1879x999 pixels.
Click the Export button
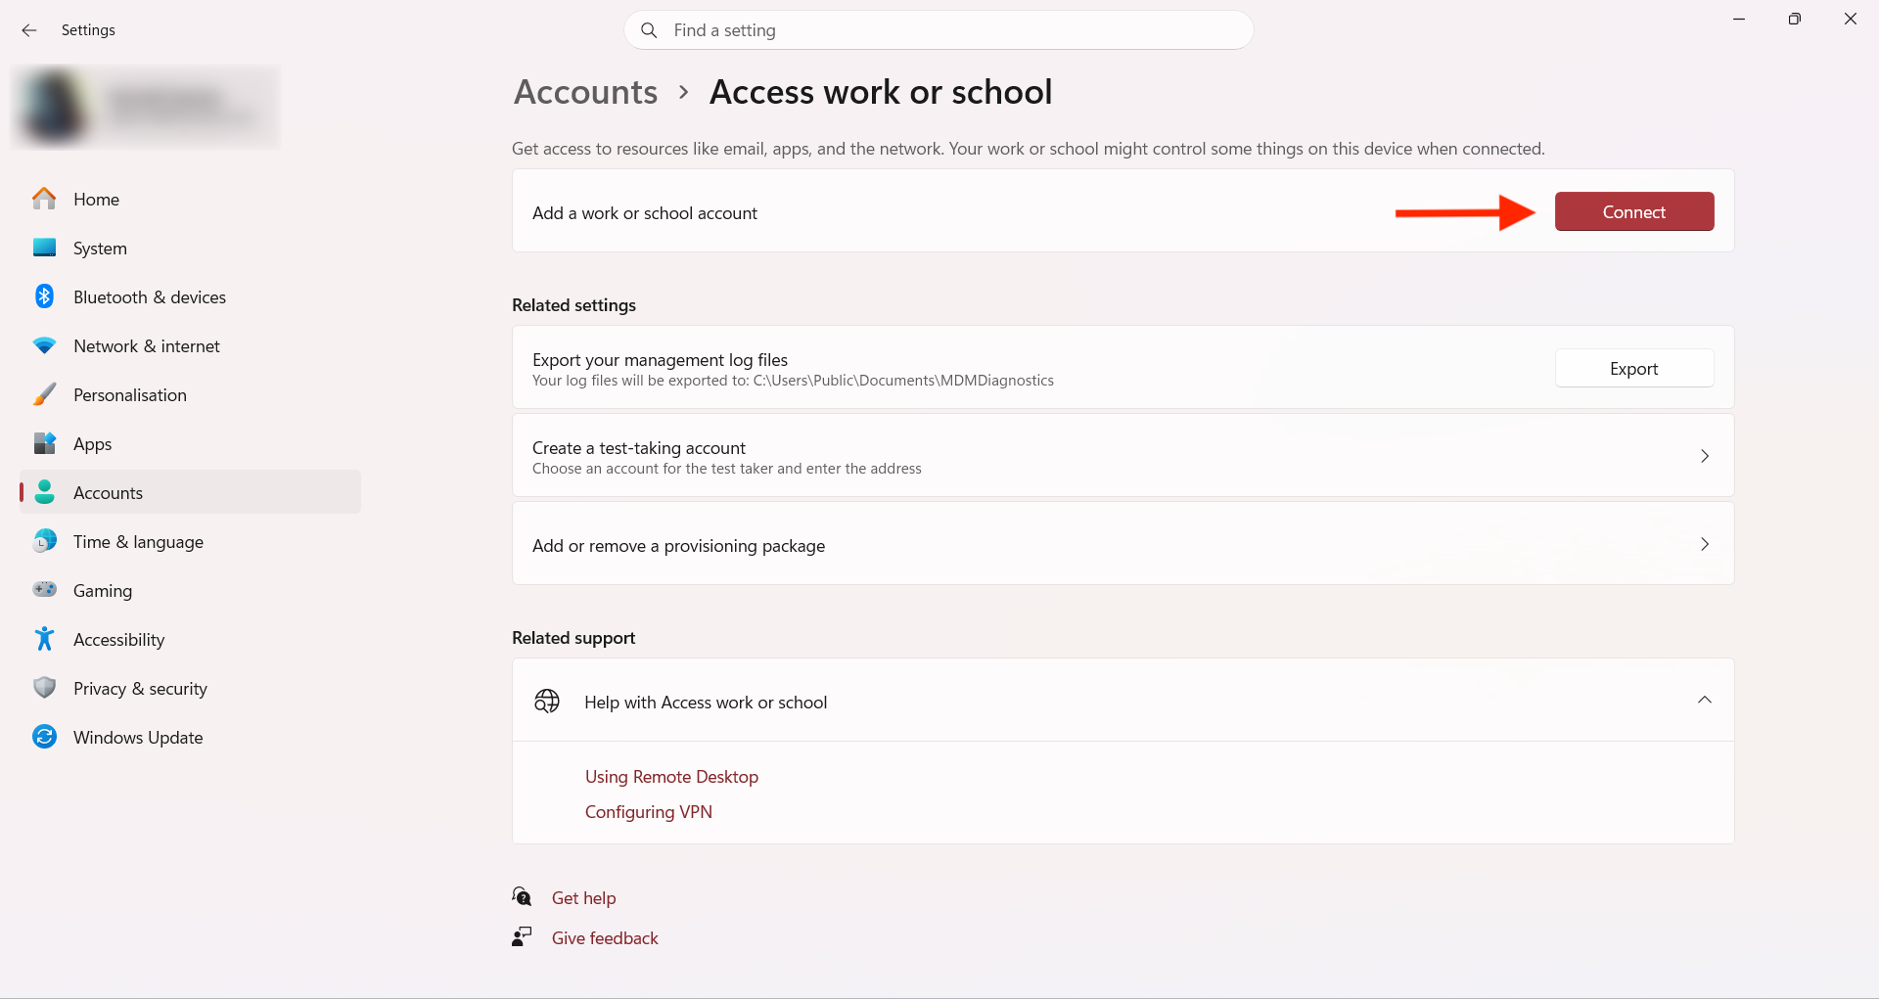coord(1634,369)
